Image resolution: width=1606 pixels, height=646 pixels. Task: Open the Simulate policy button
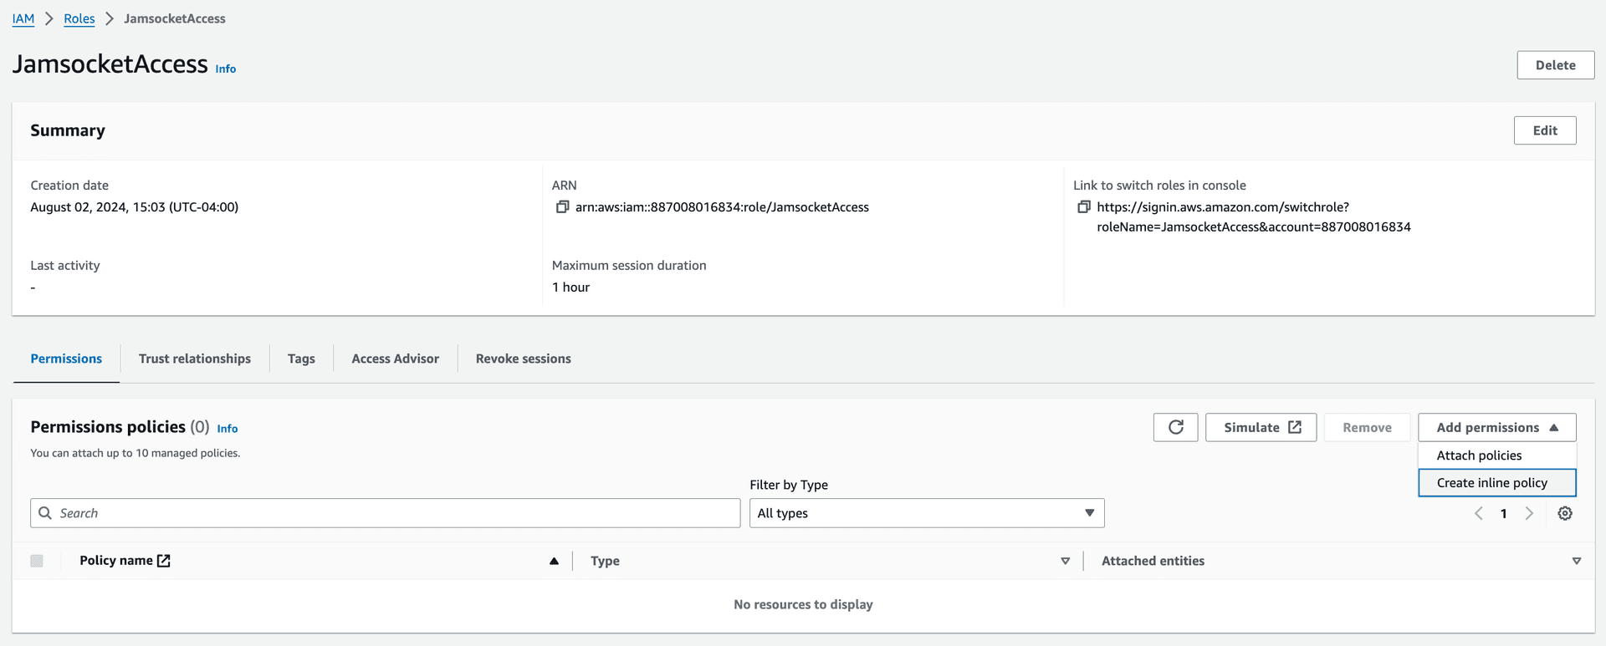(x=1261, y=427)
